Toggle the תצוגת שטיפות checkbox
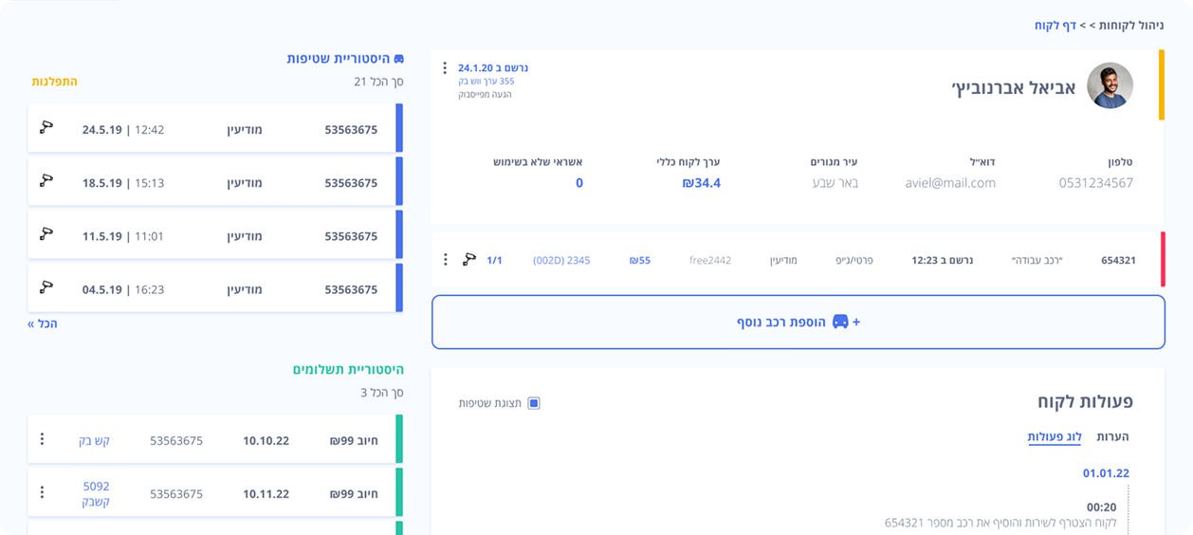This screenshot has width=1193, height=535. 534,403
